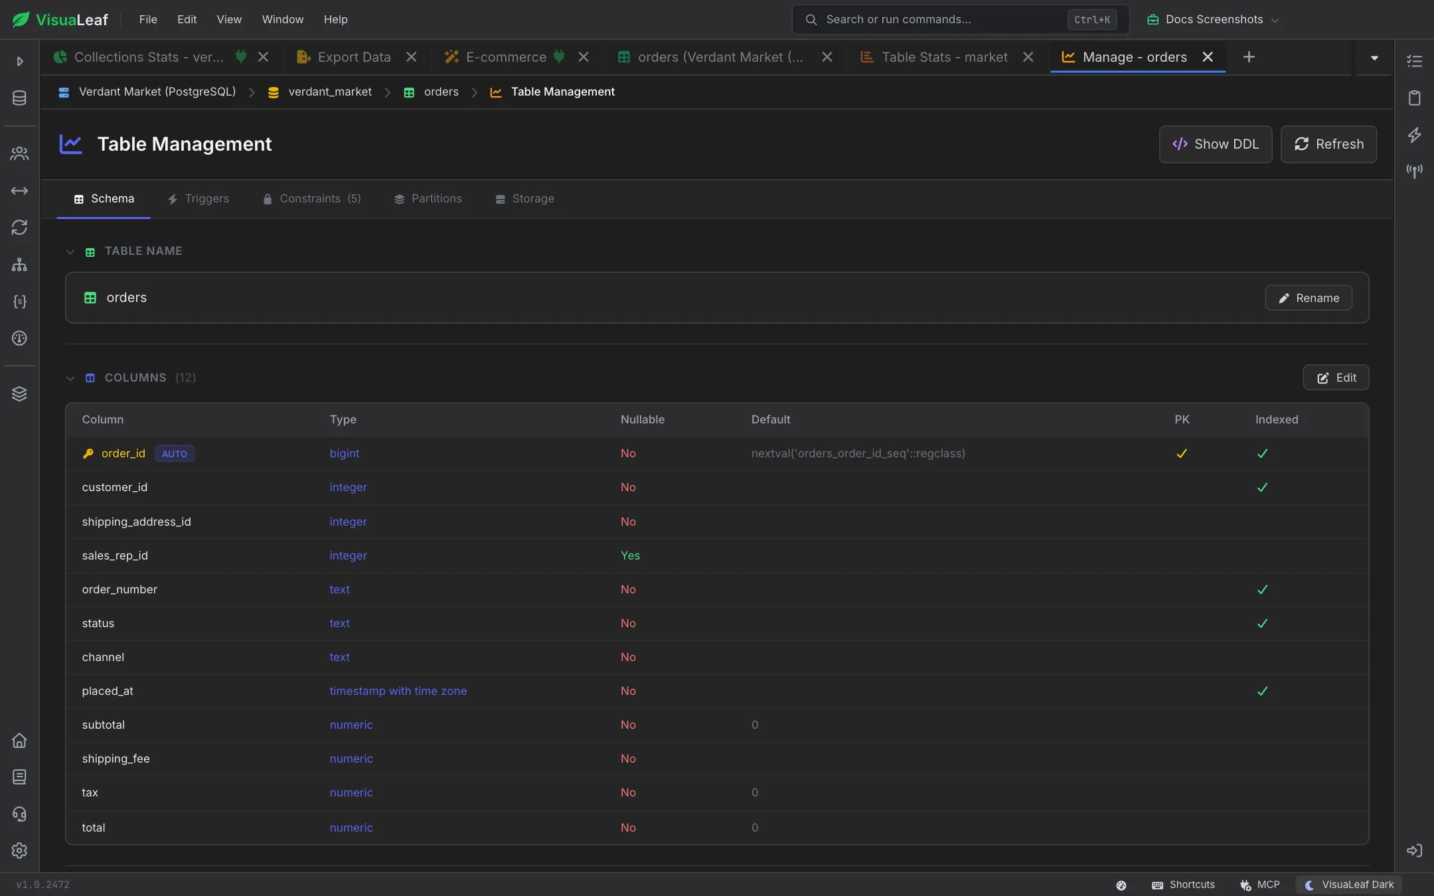Open the Window menu
The image size is (1434, 896).
[282, 19]
